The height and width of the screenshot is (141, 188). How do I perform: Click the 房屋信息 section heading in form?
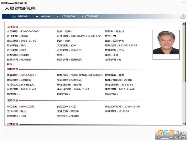(13, 69)
